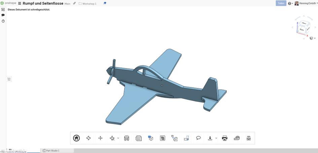This screenshot has height=153, width=318.
Task: Click the speech bubble icon in bottom toolbar
Action: point(199,138)
